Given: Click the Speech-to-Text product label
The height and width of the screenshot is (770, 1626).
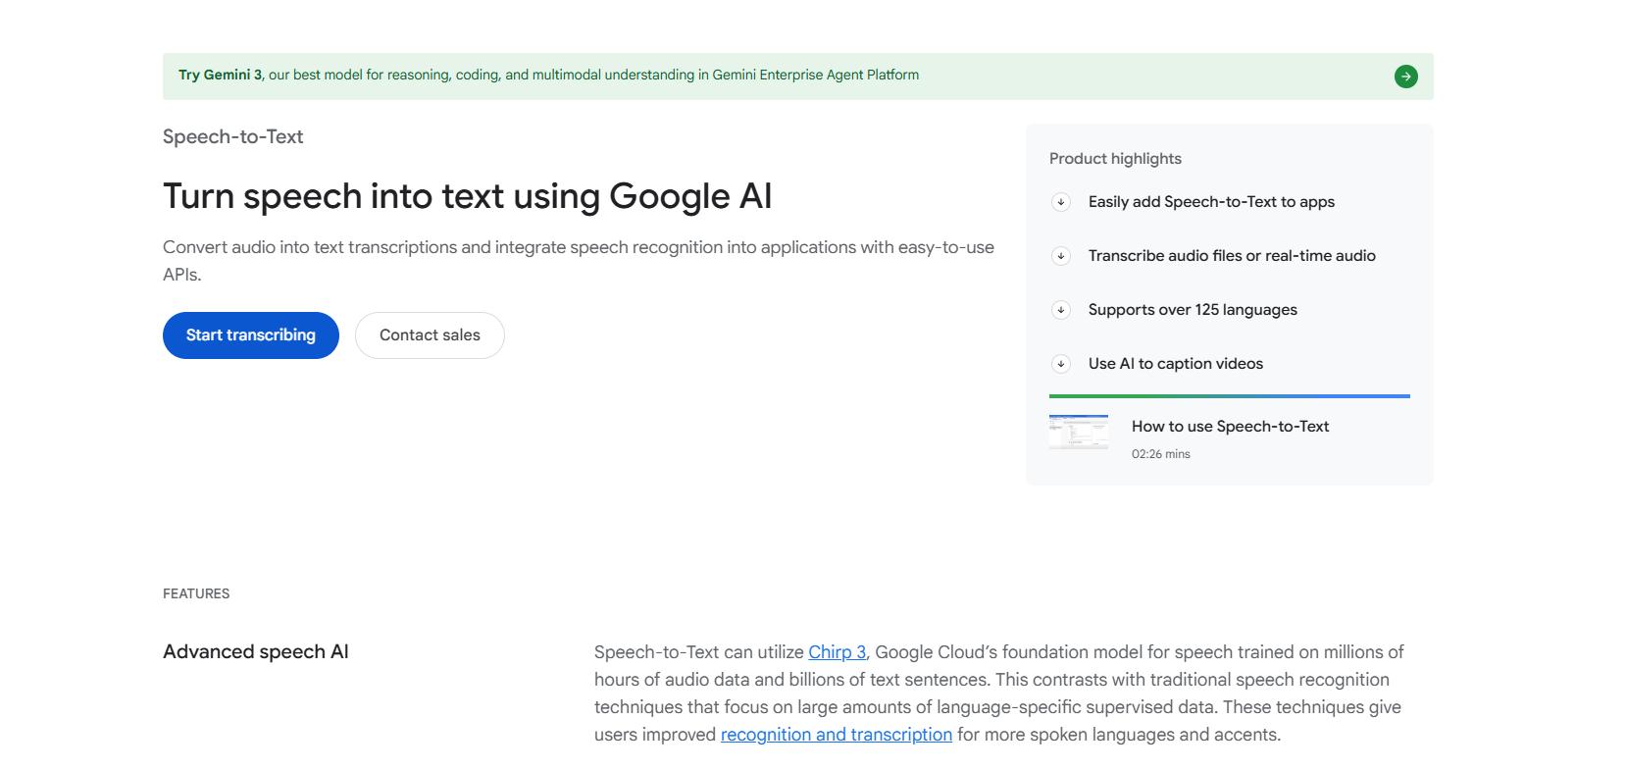Looking at the screenshot, I should point(232,137).
